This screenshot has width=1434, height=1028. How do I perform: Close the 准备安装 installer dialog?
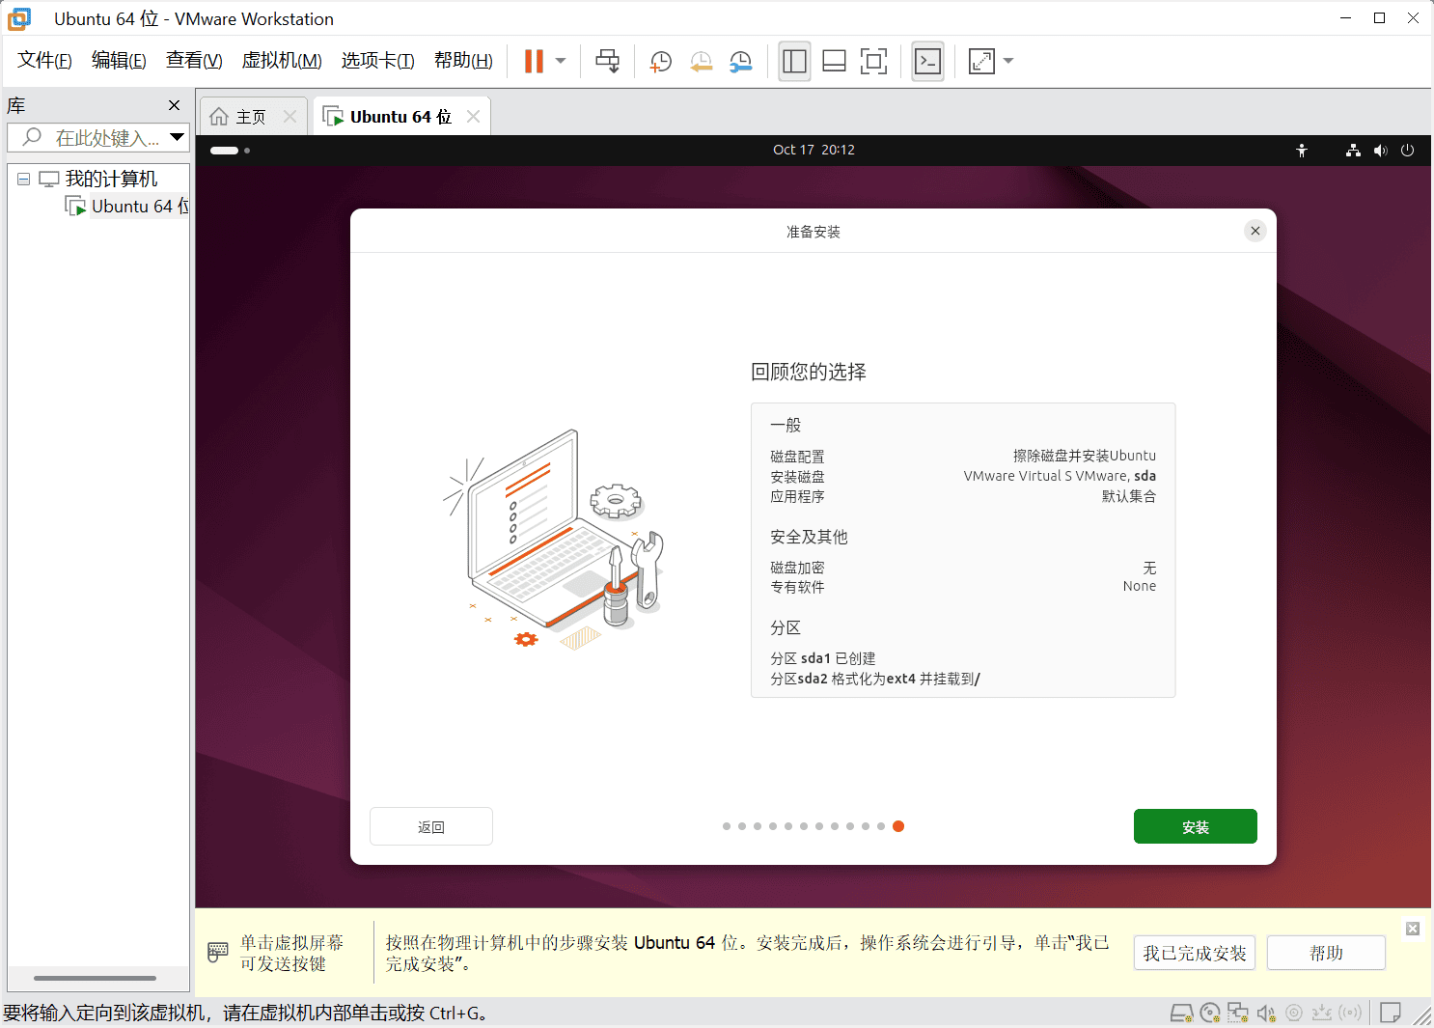click(x=1255, y=231)
